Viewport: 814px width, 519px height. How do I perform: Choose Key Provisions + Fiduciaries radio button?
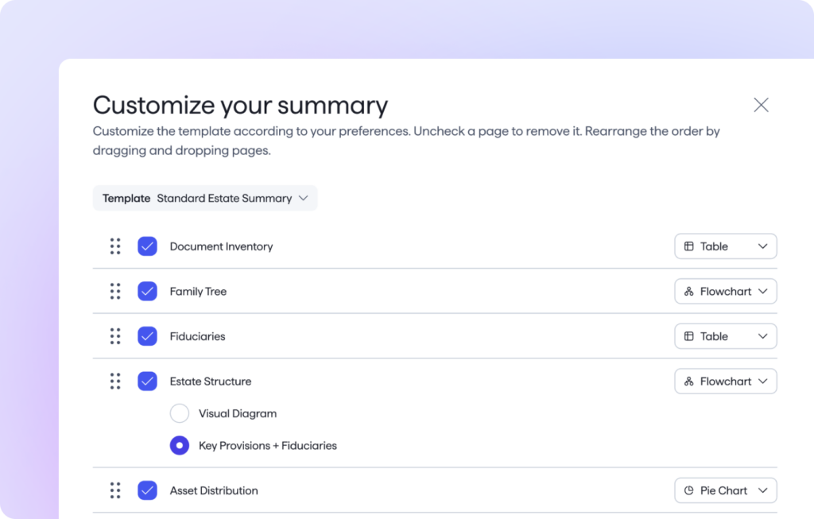coord(180,446)
